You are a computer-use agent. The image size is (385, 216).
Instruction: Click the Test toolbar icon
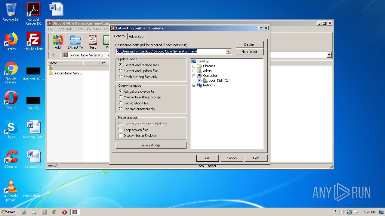(93, 42)
